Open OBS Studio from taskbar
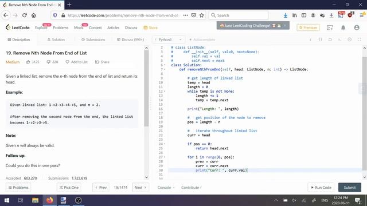The image size is (367, 206). coord(78,200)
